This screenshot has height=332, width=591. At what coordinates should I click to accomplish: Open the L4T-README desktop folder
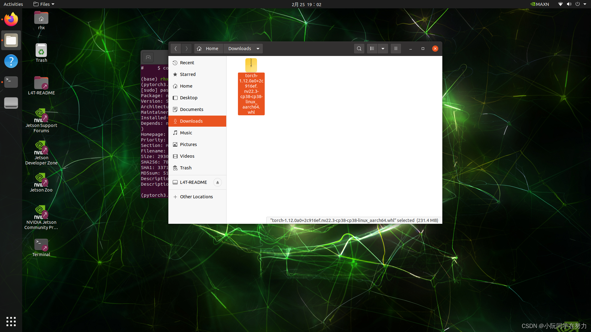click(x=41, y=85)
